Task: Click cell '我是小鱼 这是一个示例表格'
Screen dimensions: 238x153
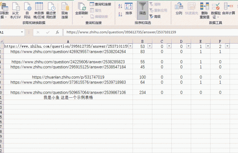Action: coord(68,97)
